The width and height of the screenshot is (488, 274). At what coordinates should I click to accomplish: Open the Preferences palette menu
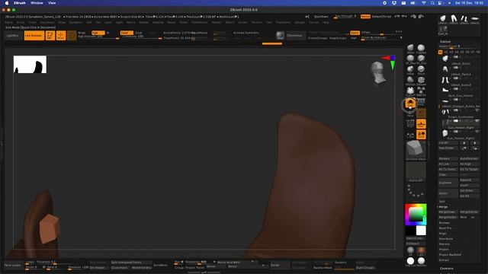(x=200, y=22)
